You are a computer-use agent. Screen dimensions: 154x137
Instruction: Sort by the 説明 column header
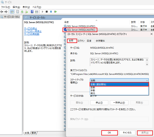click(133, 22)
